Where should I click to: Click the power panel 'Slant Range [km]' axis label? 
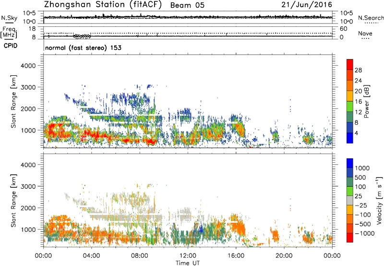coord(13,101)
